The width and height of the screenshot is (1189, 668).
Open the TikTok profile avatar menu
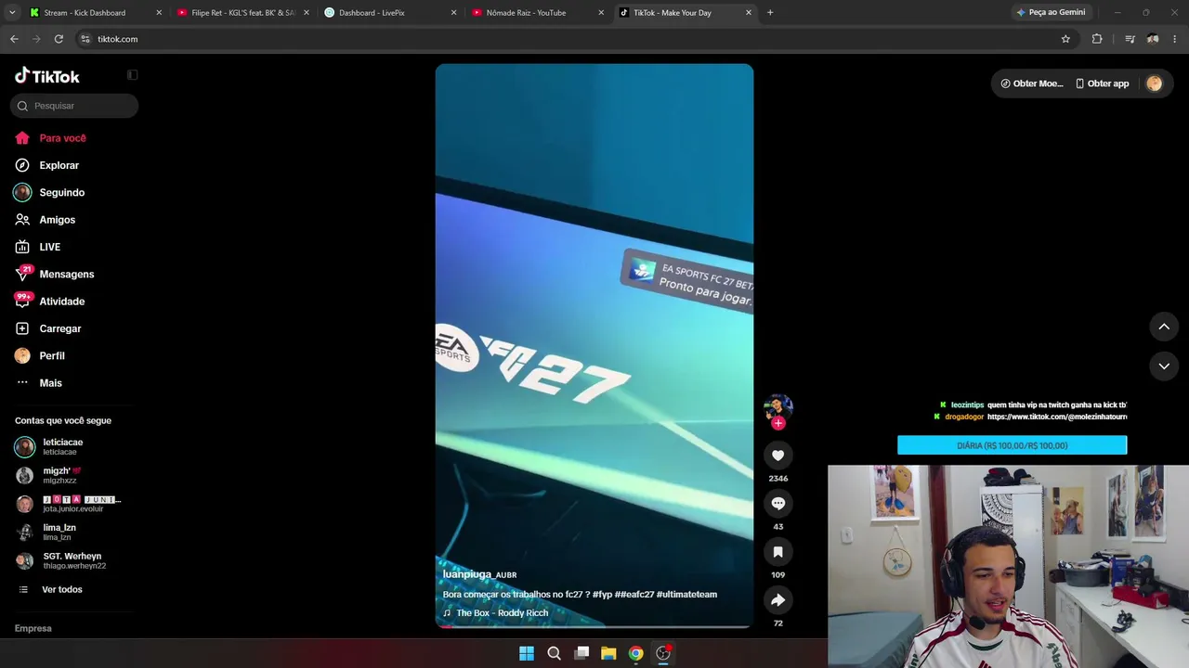(1154, 83)
